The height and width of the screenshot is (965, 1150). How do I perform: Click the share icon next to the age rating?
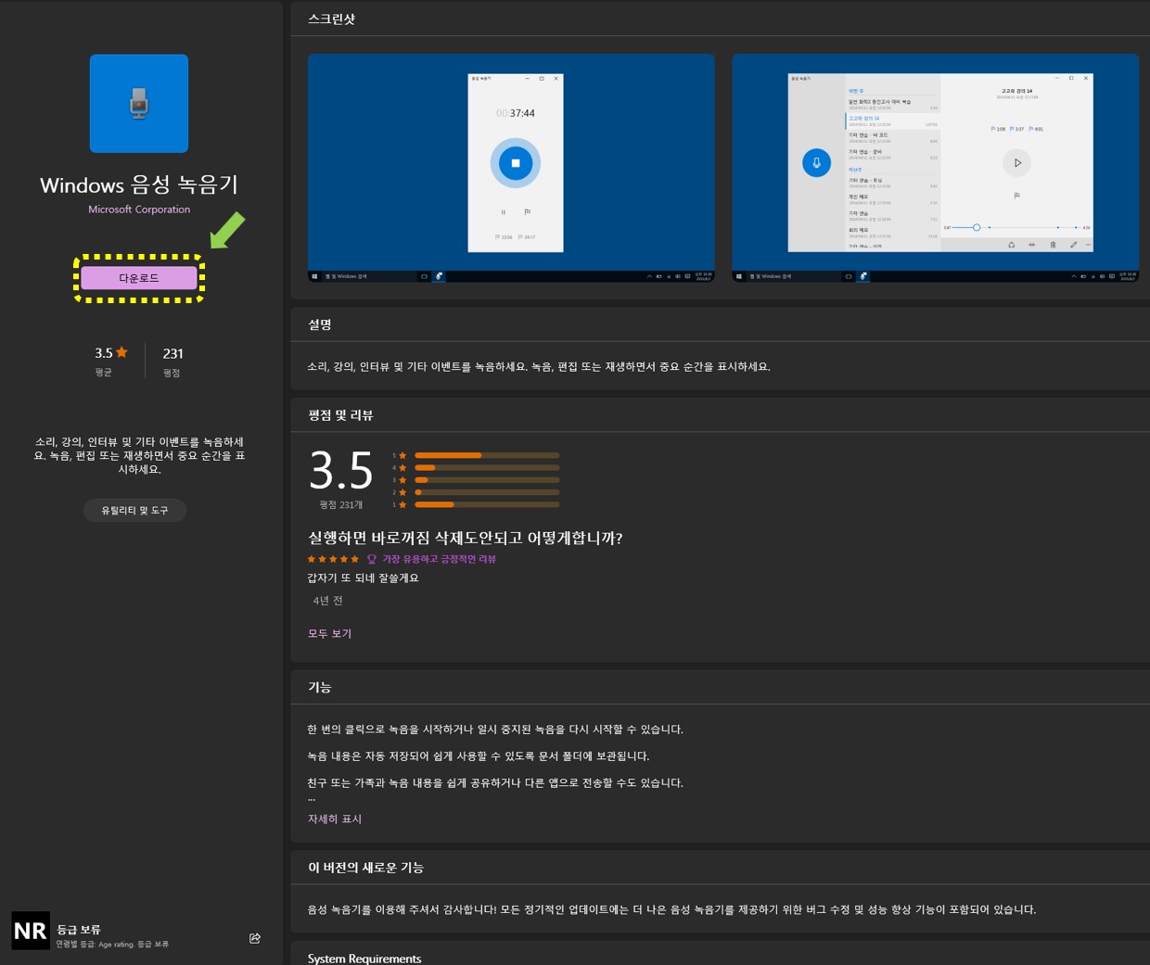[255, 938]
